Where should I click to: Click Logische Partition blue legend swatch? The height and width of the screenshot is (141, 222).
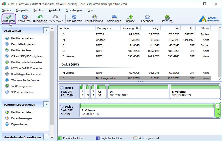pyautogui.click(x=98, y=138)
